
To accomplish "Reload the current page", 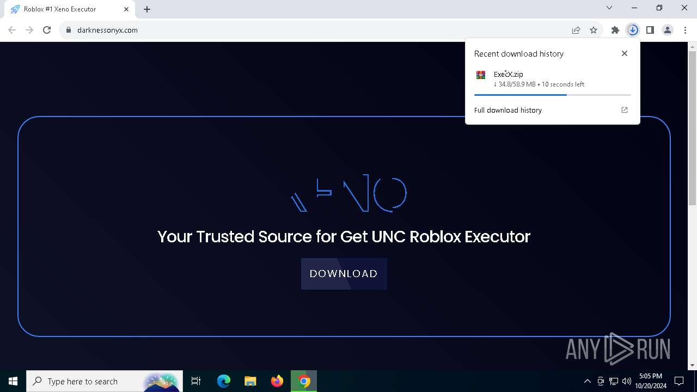I will 47,30.
